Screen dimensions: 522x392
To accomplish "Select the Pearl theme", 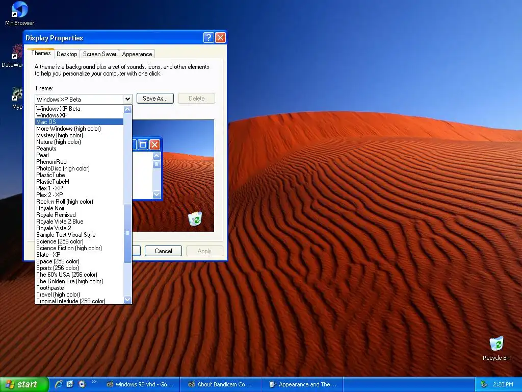I will tap(79, 155).
